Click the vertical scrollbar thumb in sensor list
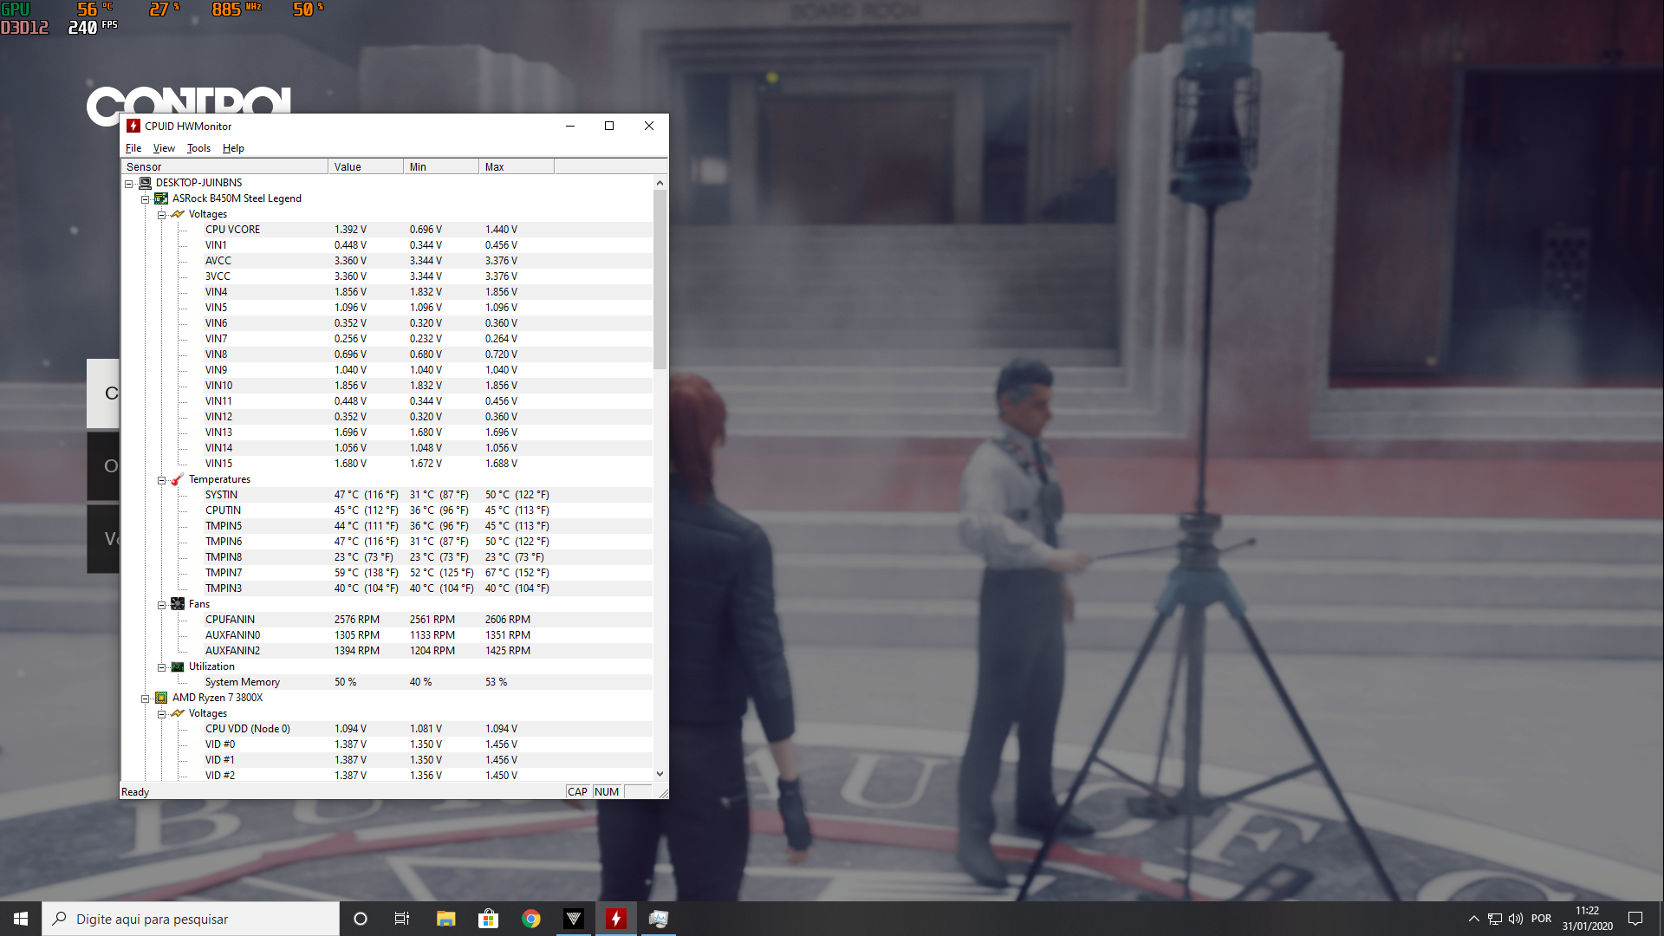 click(x=660, y=279)
